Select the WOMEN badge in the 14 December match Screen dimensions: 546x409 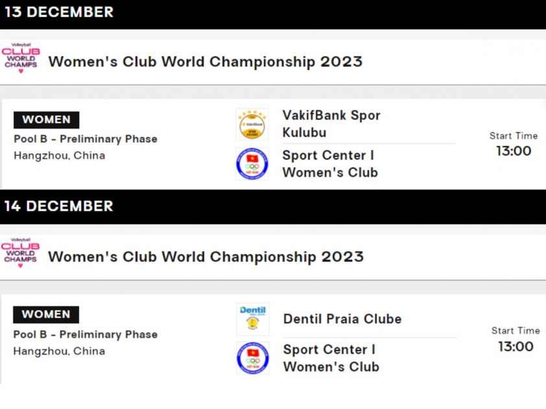46,314
